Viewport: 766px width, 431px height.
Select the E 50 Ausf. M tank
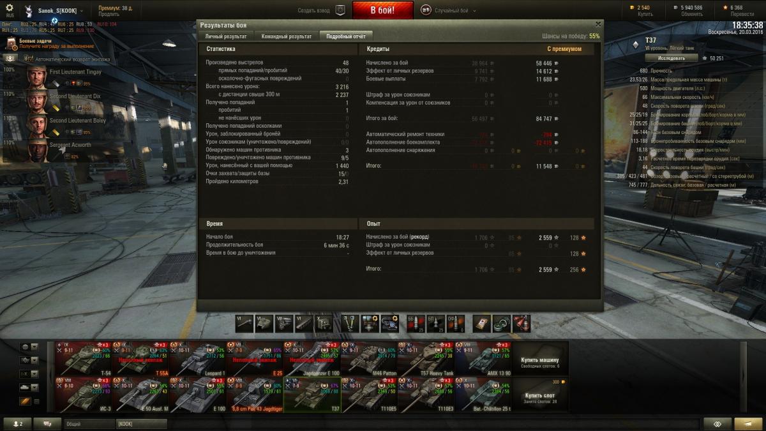point(140,395)
